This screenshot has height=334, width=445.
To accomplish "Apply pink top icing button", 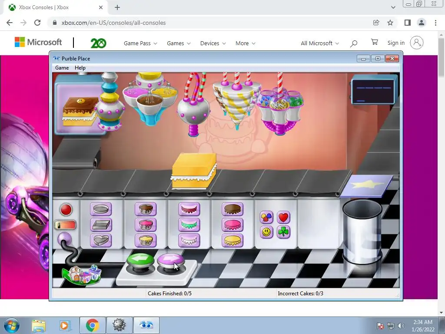I will pyautogui.click(x=232, y=225).
